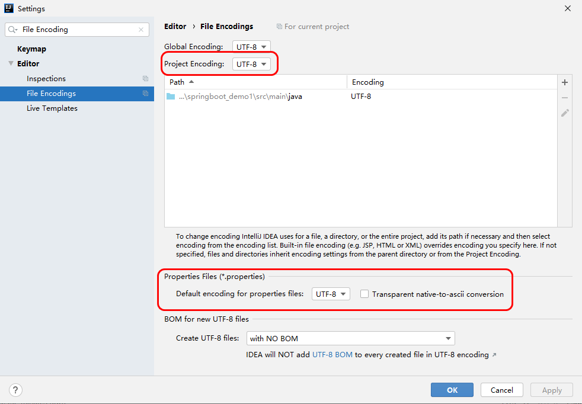This screenshot has width=582, height=404.
Task: Click the Apply button
Action: tap(552, 390)
